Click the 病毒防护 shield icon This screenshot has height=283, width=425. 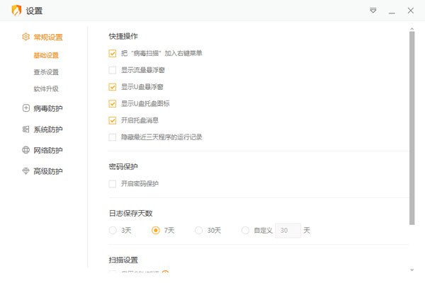tap(26, 108)
